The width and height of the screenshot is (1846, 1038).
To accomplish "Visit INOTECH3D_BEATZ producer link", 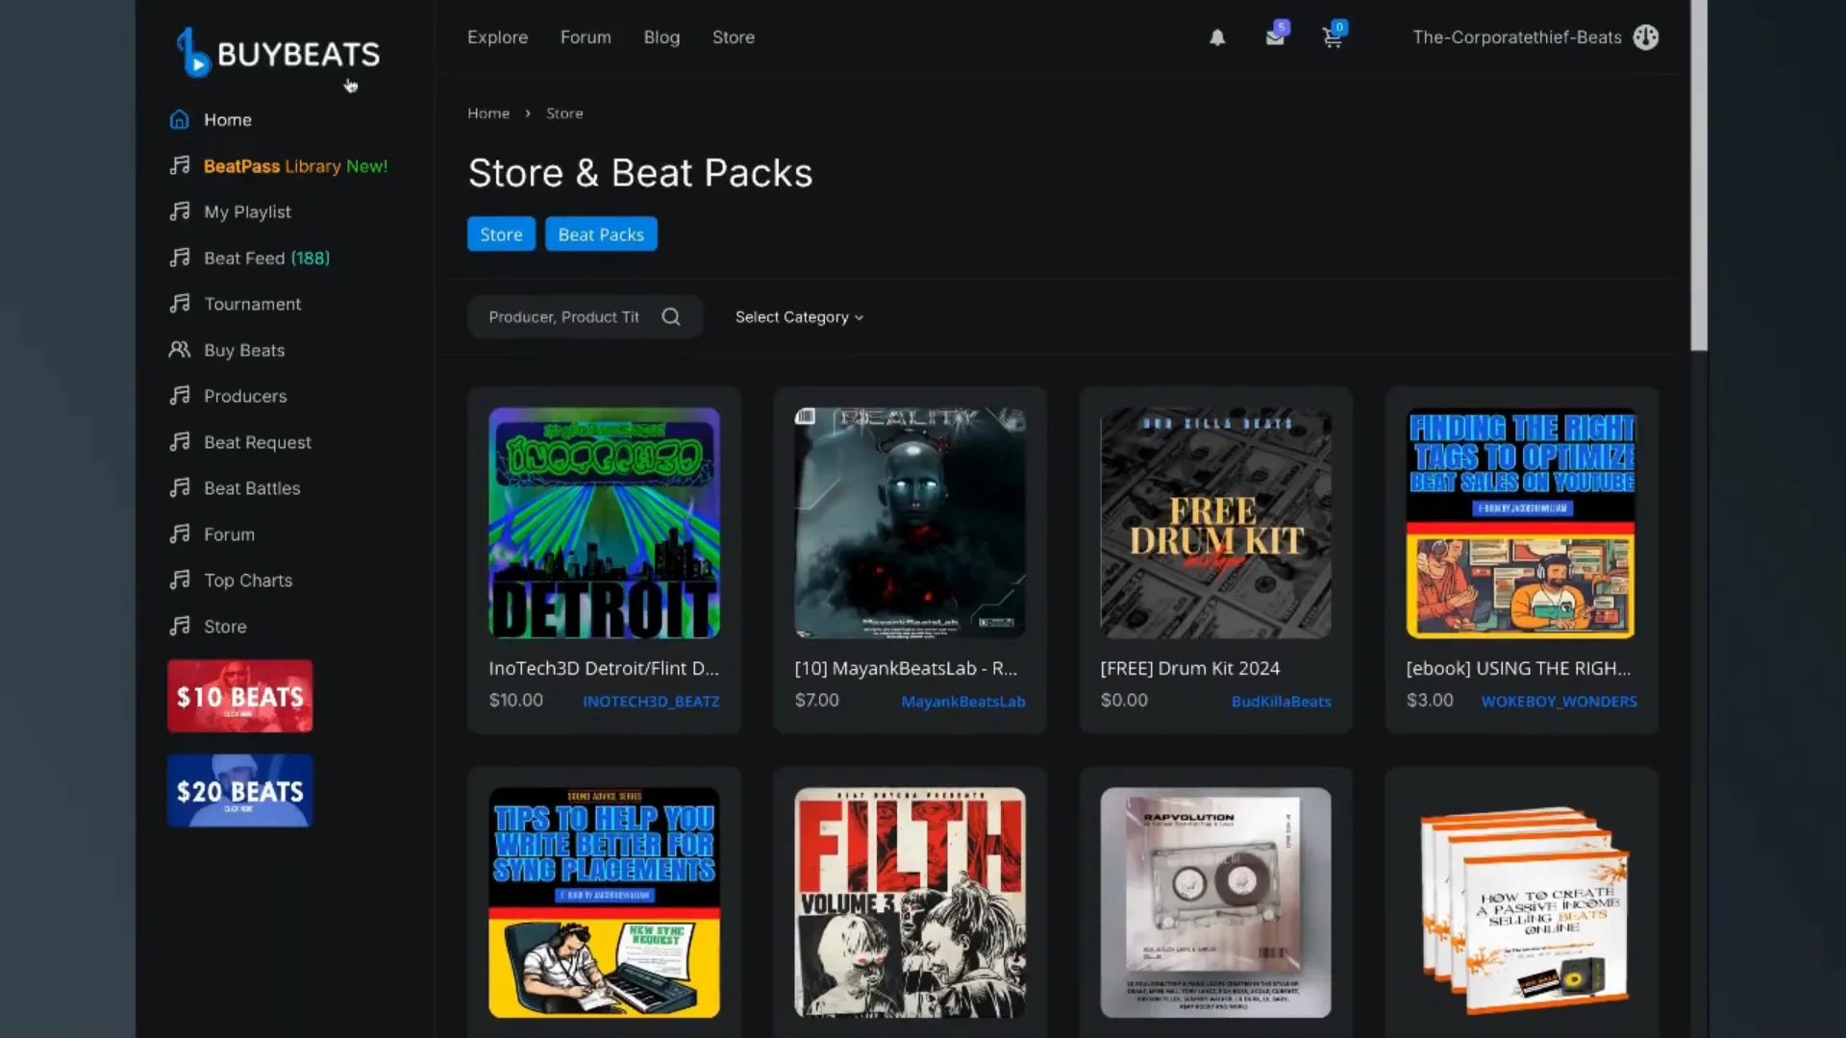I will coord(651,702).
